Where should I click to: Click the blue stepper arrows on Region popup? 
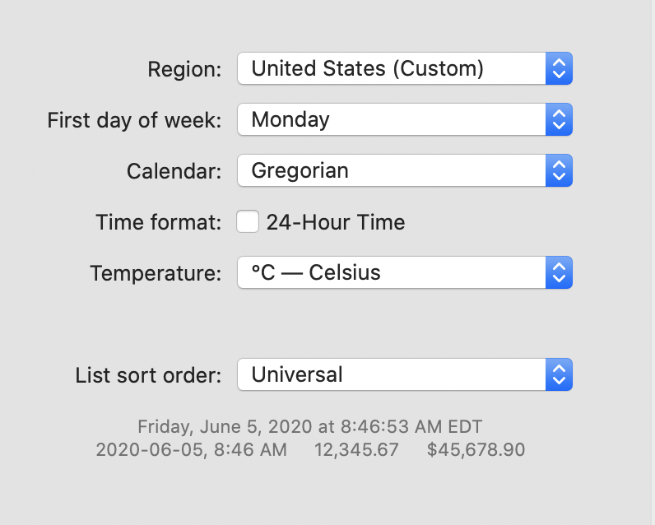(559, 69)
